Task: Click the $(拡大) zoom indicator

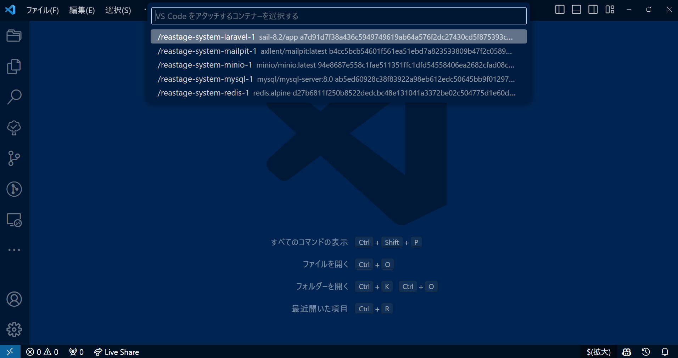Action: pyautogui.click(x=599, y=352)
